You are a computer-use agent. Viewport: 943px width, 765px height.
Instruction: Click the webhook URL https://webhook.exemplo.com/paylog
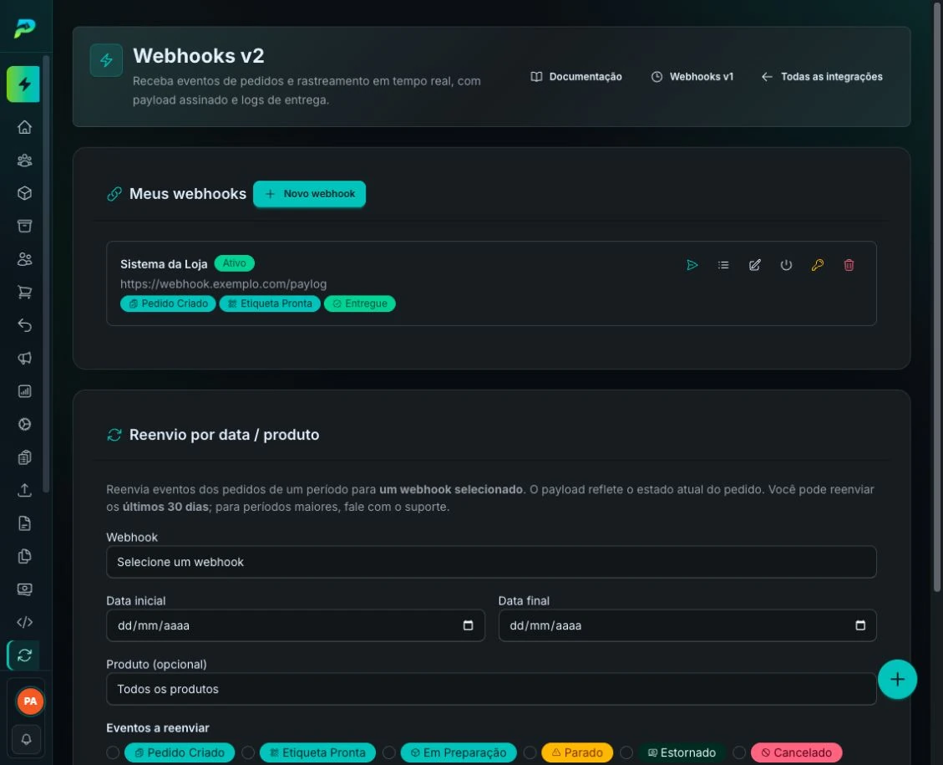tap(224, 284)
